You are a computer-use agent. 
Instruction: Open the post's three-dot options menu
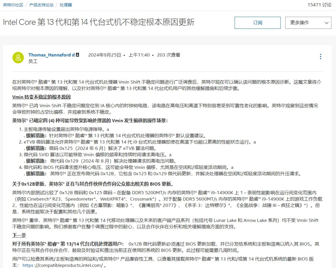pos(321,56)
